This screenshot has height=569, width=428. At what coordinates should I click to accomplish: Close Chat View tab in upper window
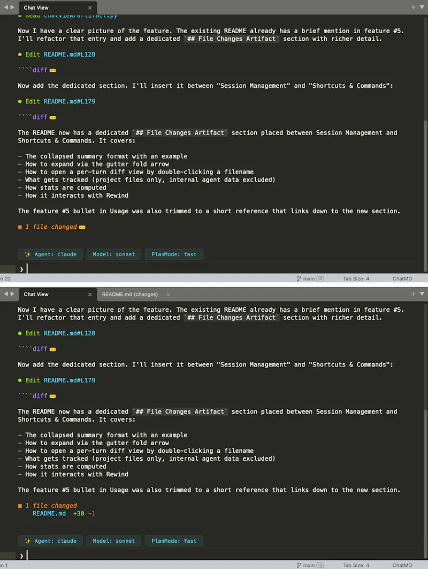90,8
